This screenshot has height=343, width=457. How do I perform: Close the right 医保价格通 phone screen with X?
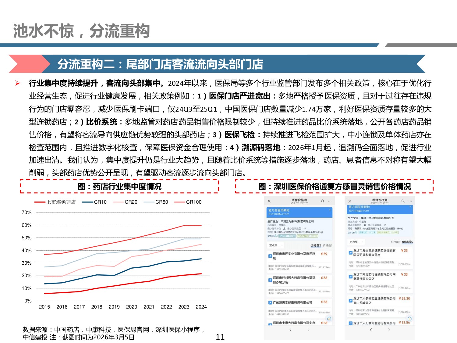pyautogui.click(x=349, y=201)
